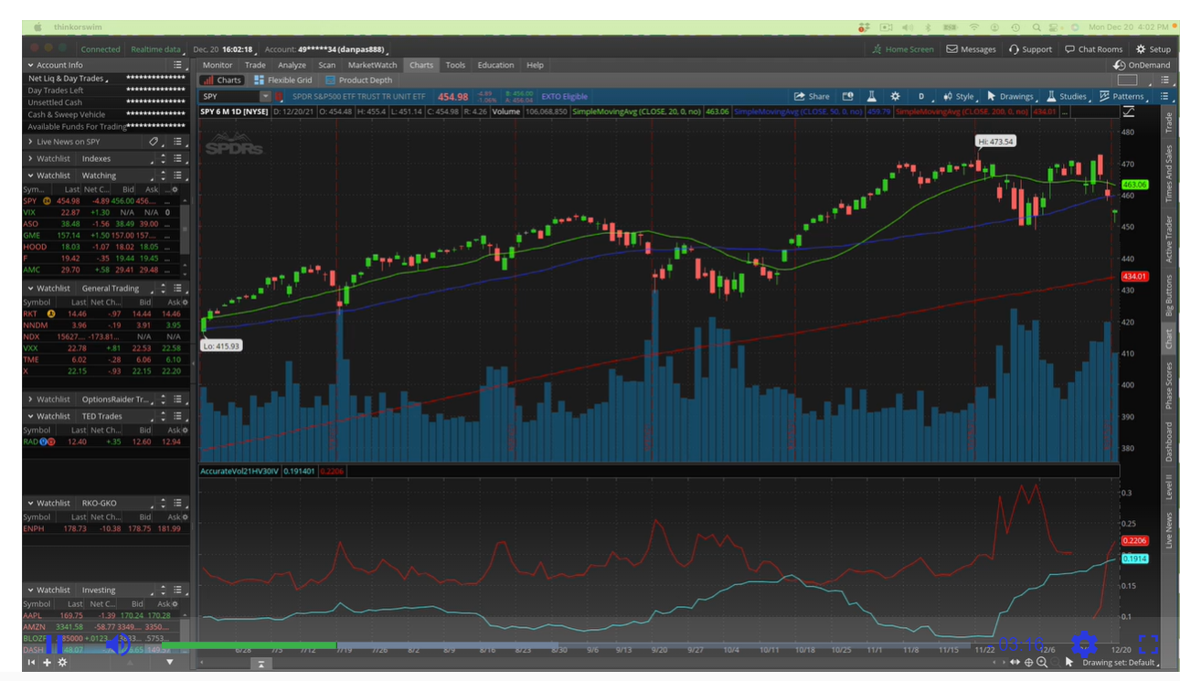The image size is (1180, 681).
Task: Select the Product Depth sub-tab
Action: [358, 80]
